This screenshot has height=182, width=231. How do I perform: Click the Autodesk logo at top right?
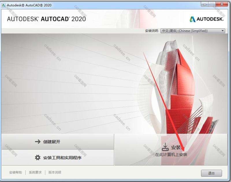[206, 19]
